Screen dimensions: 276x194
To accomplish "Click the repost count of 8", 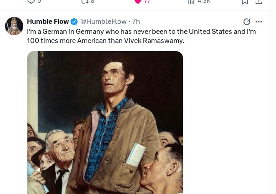I will coord(93,2).
